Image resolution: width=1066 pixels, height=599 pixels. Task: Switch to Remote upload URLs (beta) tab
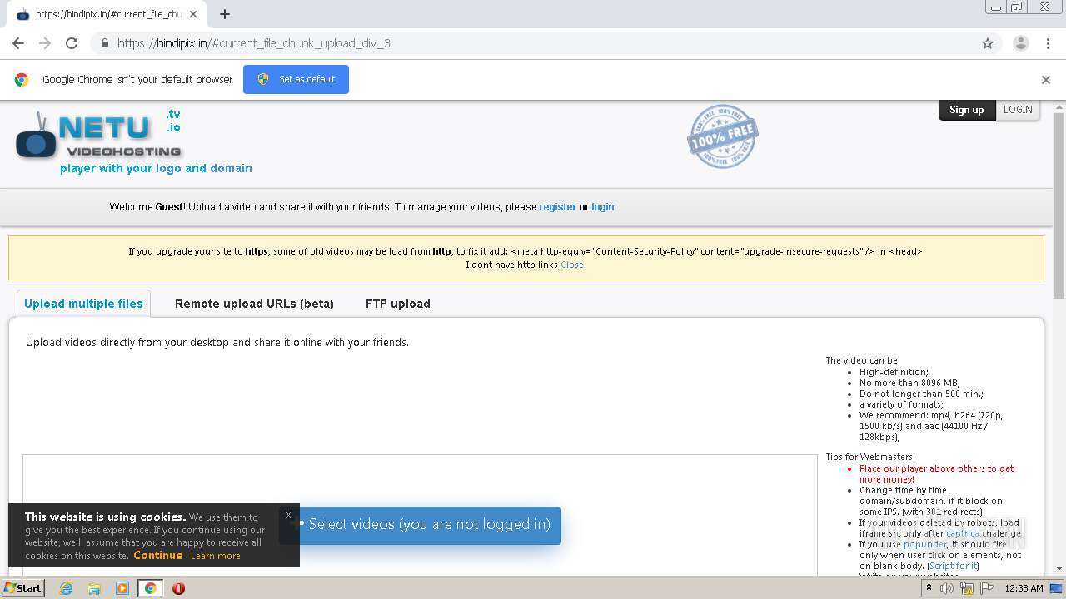pos(254,304)
